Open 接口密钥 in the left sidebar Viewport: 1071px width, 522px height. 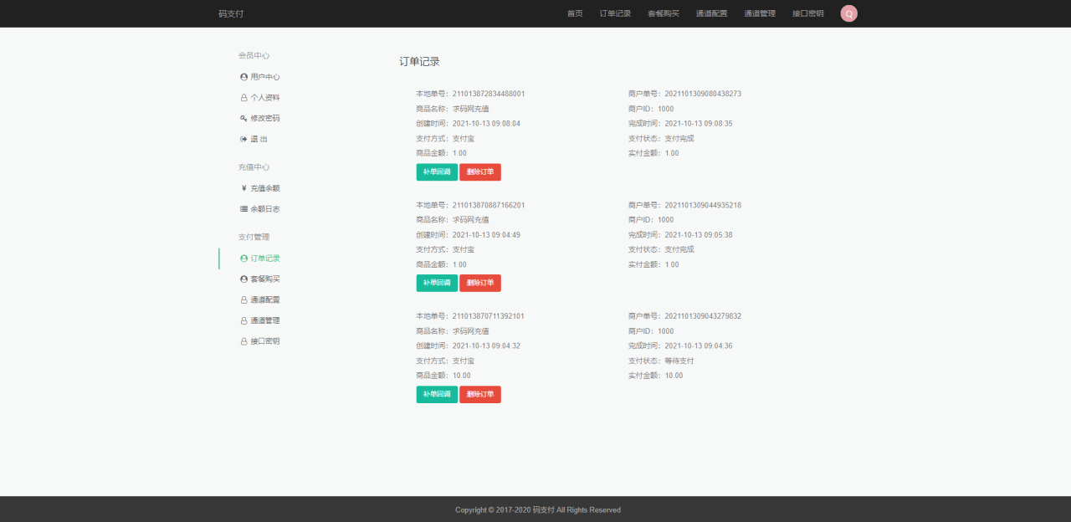[x=264, y=341]
